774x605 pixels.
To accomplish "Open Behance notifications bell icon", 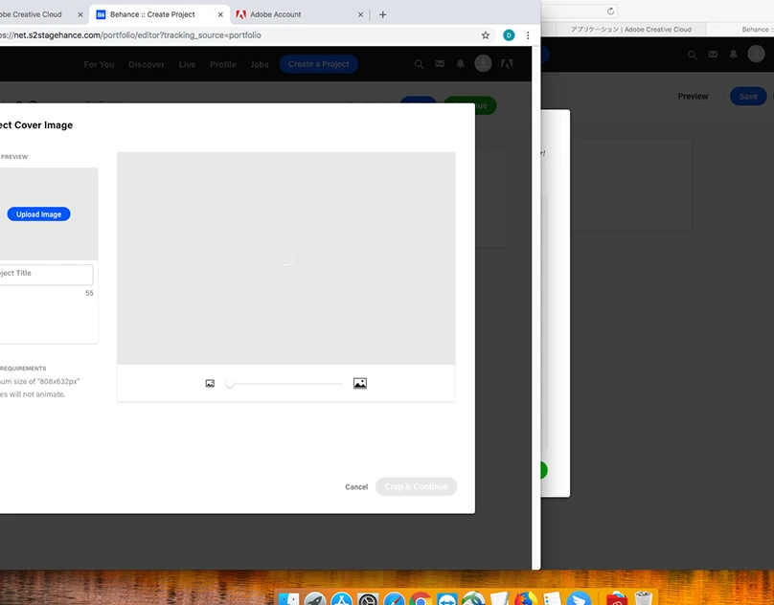I will pos(461,64).
